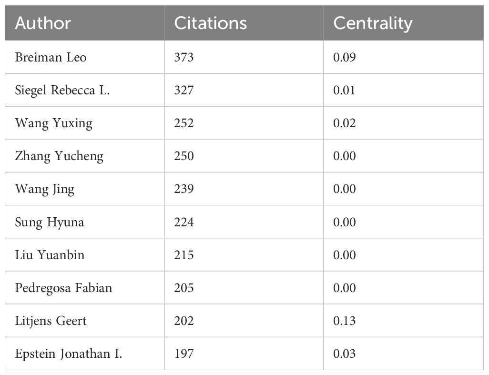Select the citation count 224
This screenshot has width=489, height=375.
pyautogui.click(x=184, y=222)
